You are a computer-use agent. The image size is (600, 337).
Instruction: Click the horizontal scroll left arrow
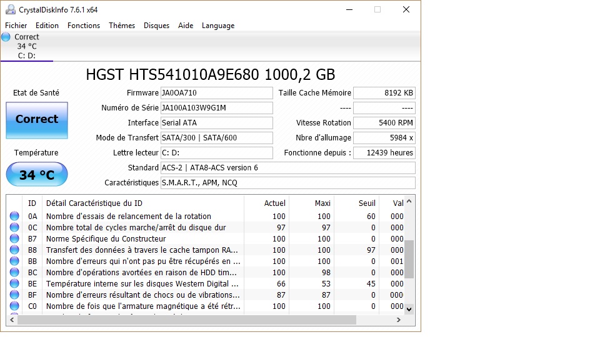click(12, 320)
